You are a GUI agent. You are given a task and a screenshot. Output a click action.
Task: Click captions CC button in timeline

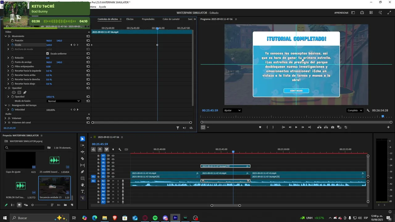click(126, 150)
